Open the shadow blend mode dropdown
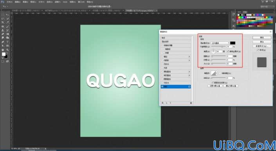The image size is (276, 151). click(x=220, y=43)
